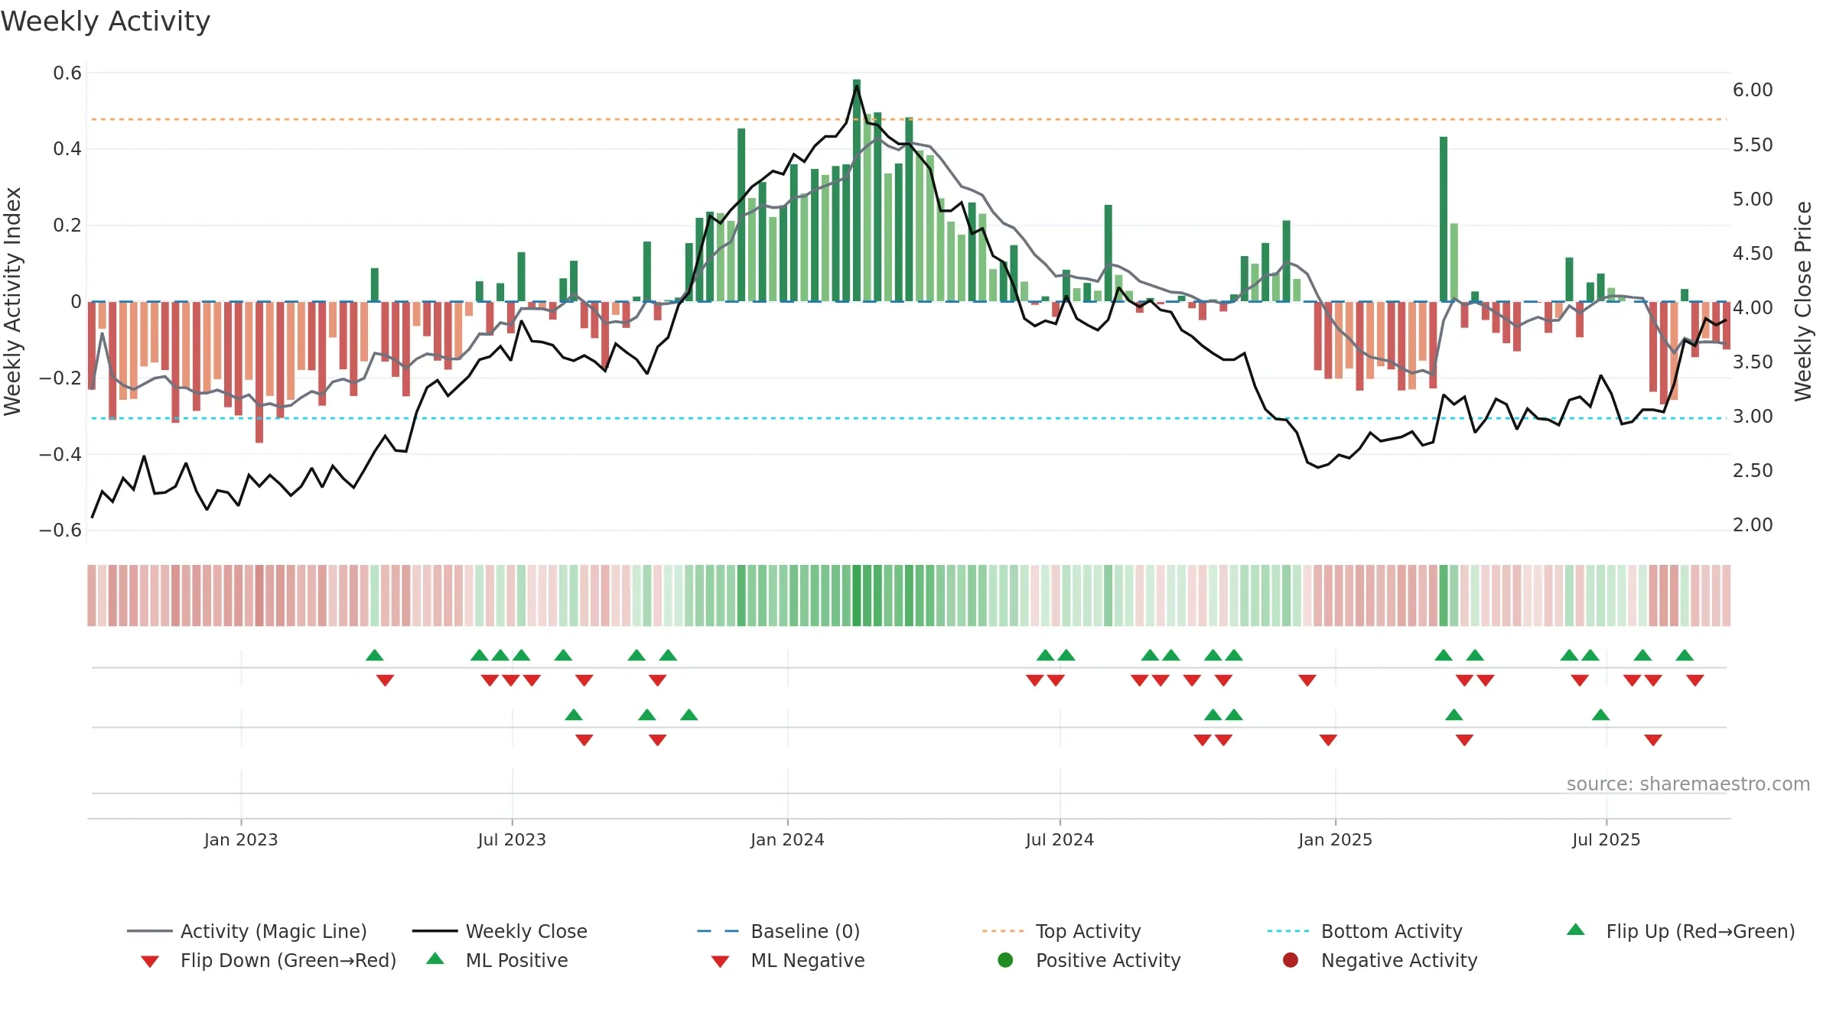Click the 0.6 left axis tick label
This screenshot has height=1032, width=1836.
click(67, 73)
